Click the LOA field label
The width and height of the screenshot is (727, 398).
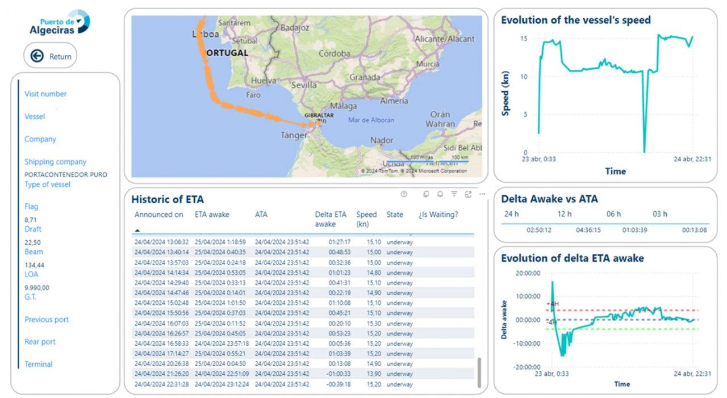click(31, 274)
